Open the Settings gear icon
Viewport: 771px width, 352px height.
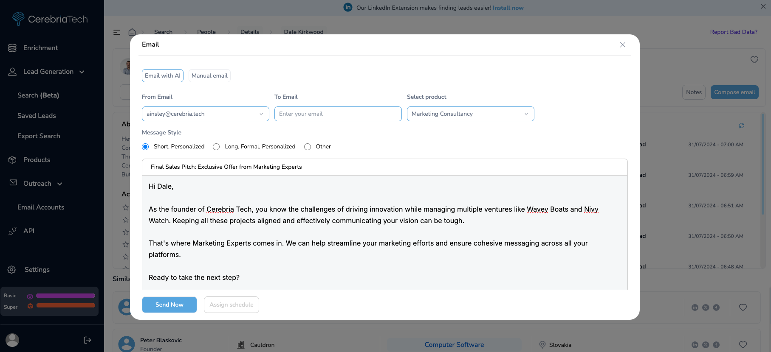click(x=11, y=270)
